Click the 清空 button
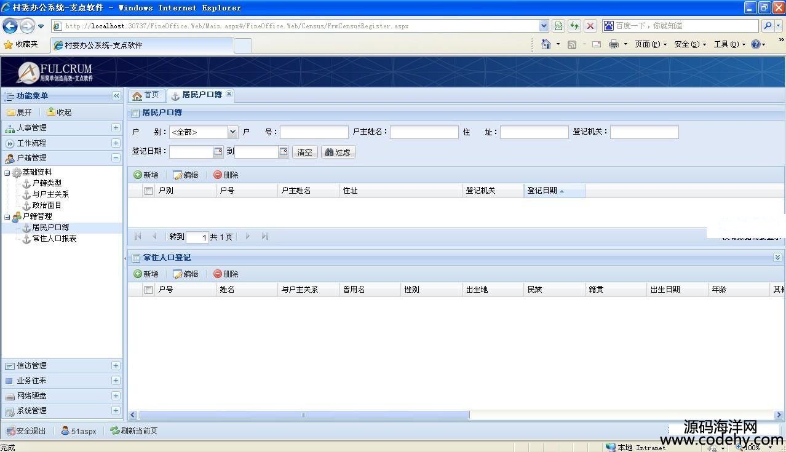 pos(305,152)
